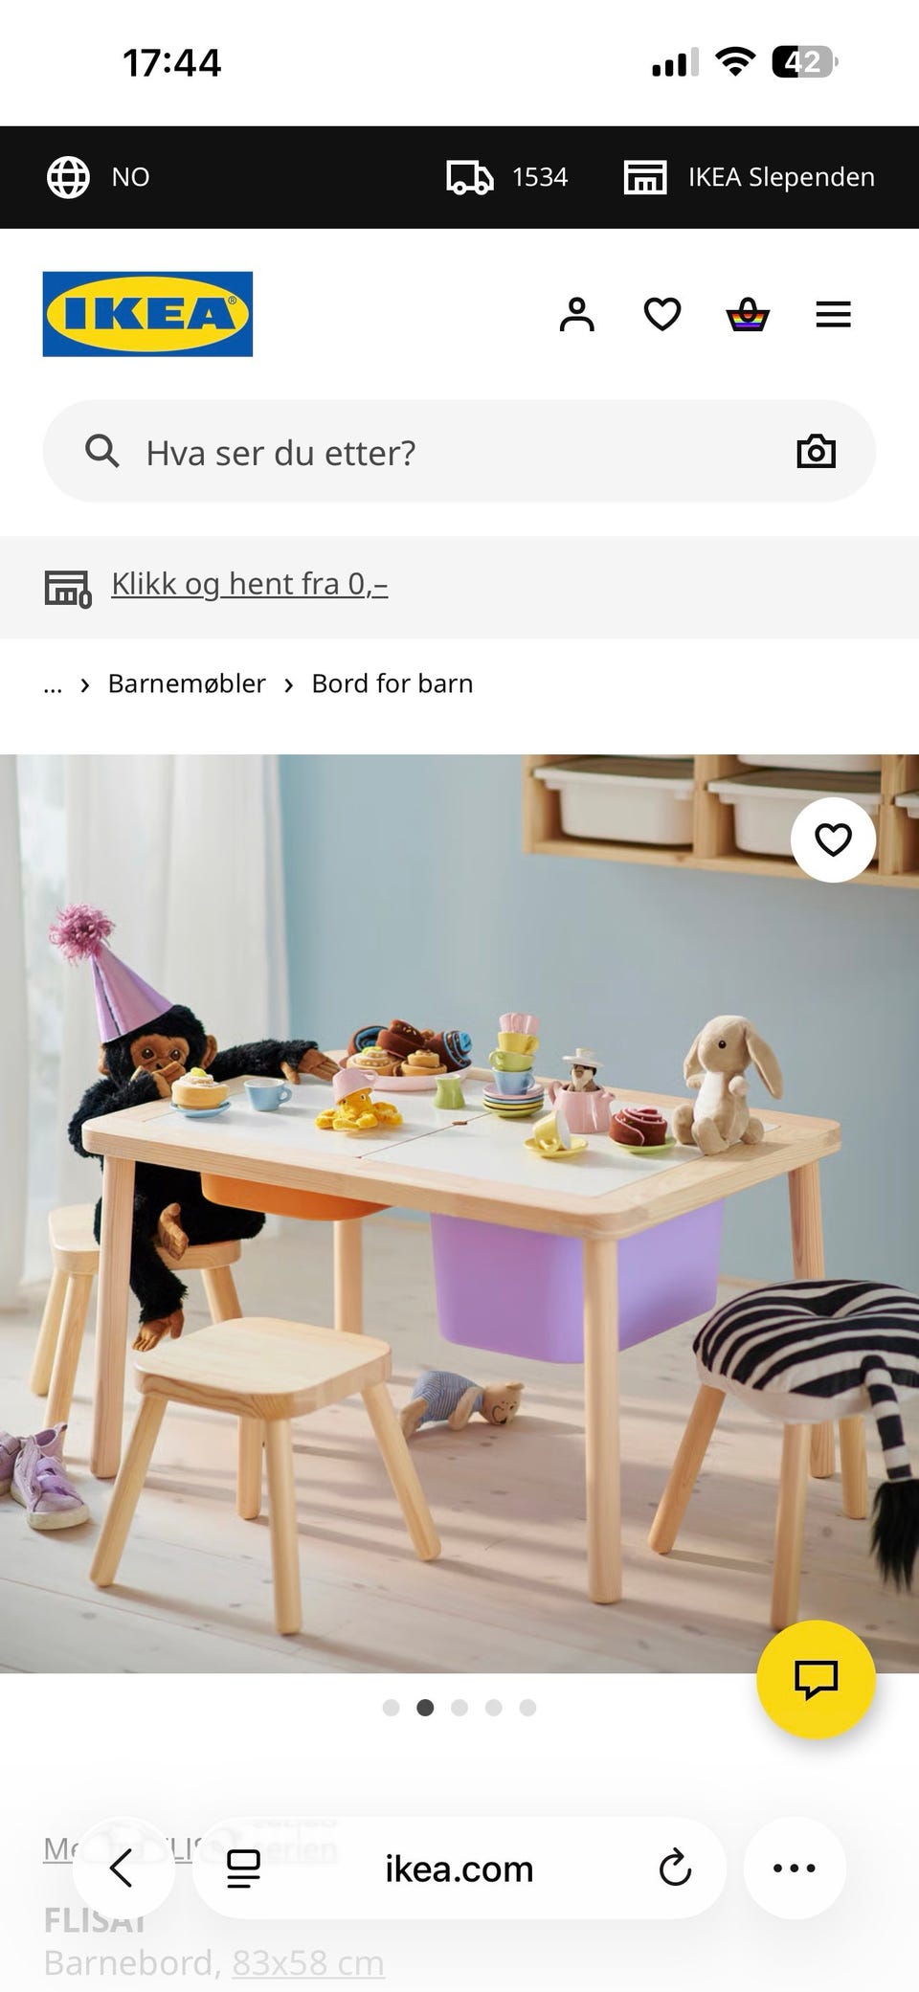Open the NO language selector globe
919x1992 pixels.
coord(99,177)
